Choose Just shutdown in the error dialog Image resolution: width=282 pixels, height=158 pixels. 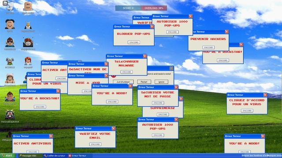click(123, 82)
